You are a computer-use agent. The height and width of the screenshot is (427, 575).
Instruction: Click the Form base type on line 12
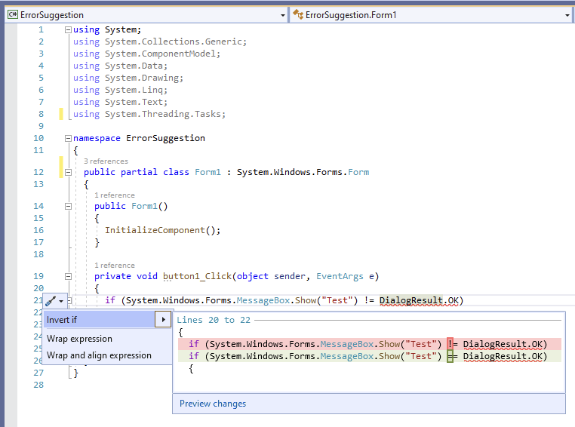pyautogui.click(x=358, y=172)
